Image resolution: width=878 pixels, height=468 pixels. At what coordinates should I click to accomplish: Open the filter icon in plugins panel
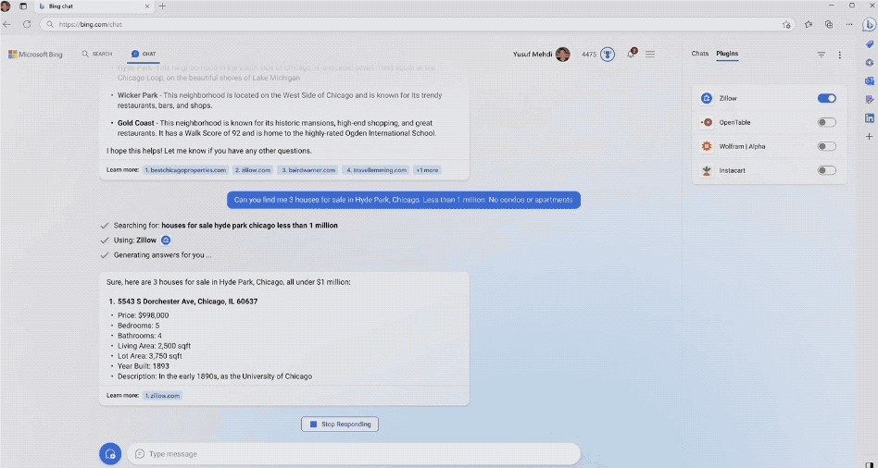point(821,55)
